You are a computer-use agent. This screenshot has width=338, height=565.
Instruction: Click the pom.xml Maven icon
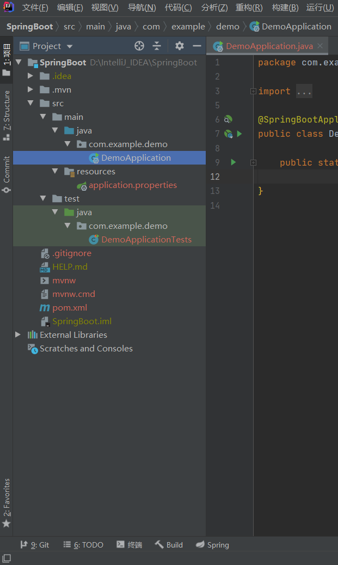pyautogui.click(x=45, y=308)
